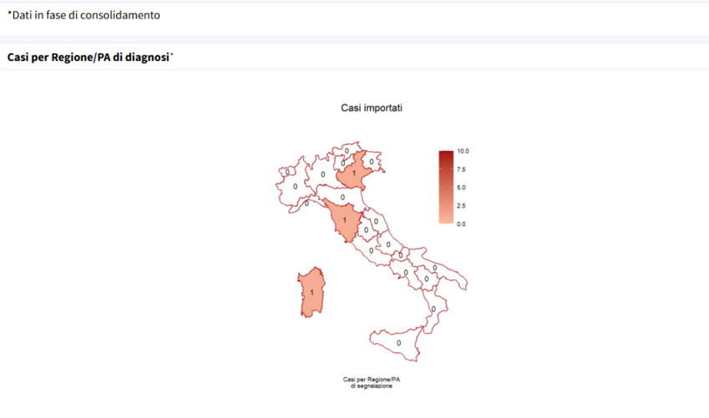Screen dimensions: 709x418
Task: Click the Lazio region showing 0
Action: point(371,251)
